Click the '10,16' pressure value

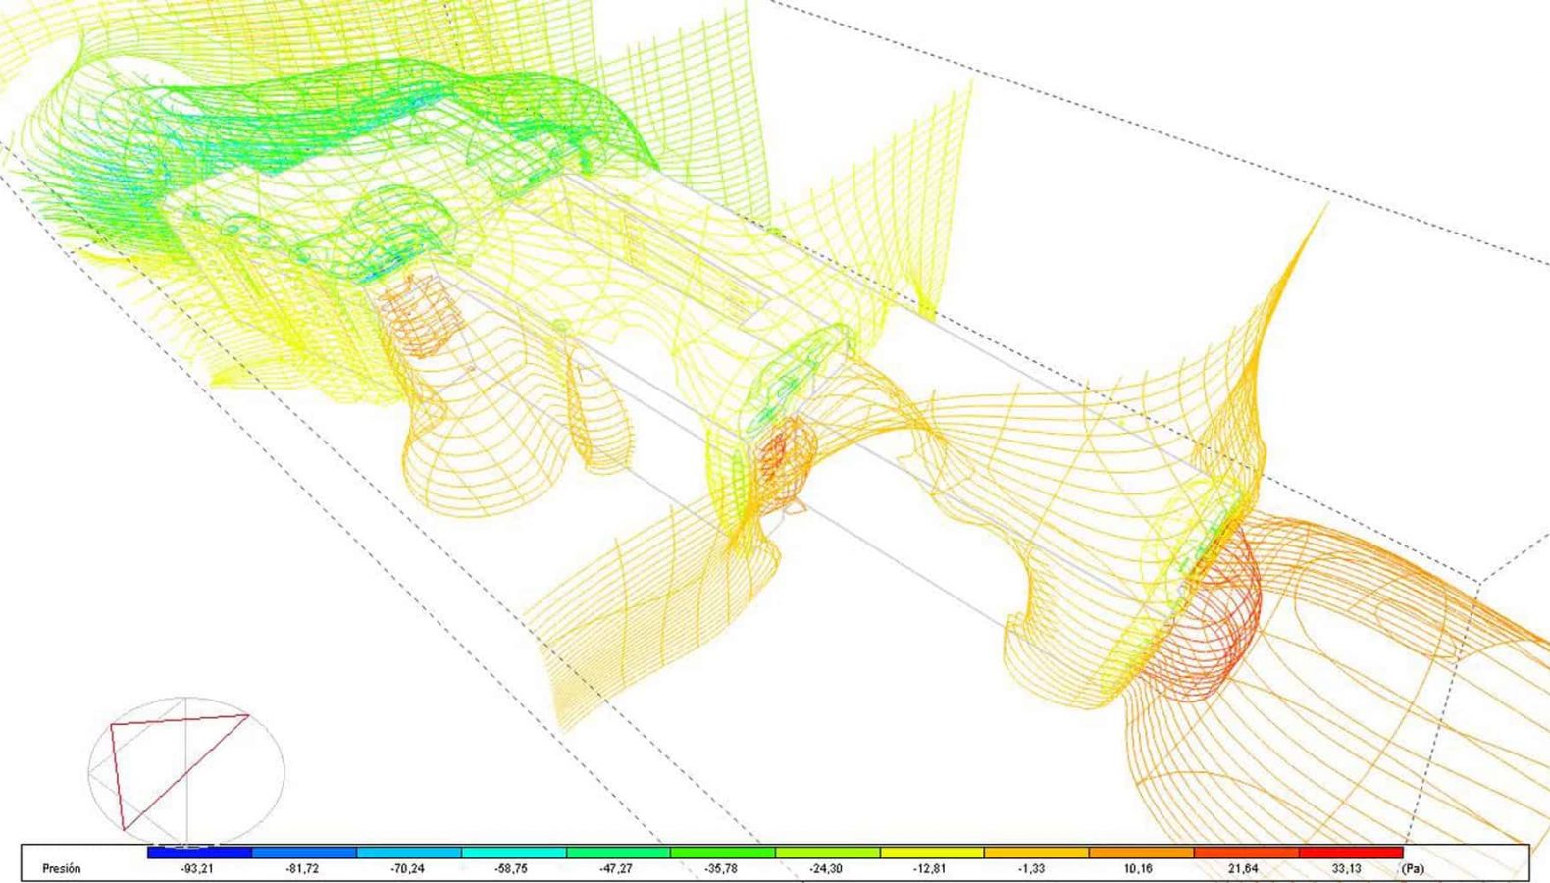pyautogui.click(x=1138, y=869)
